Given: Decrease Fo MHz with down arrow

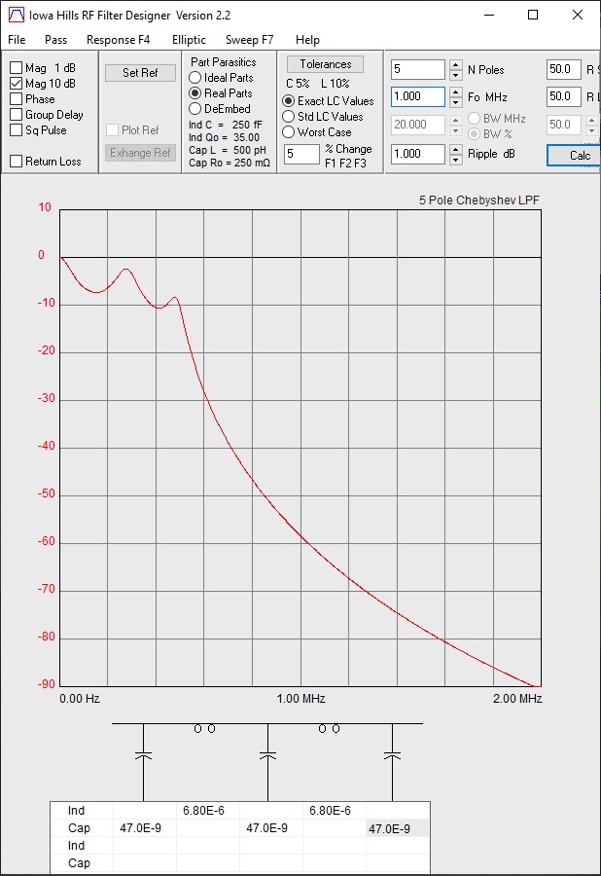Looking at the screenshot, I should (x=456, y=102).
